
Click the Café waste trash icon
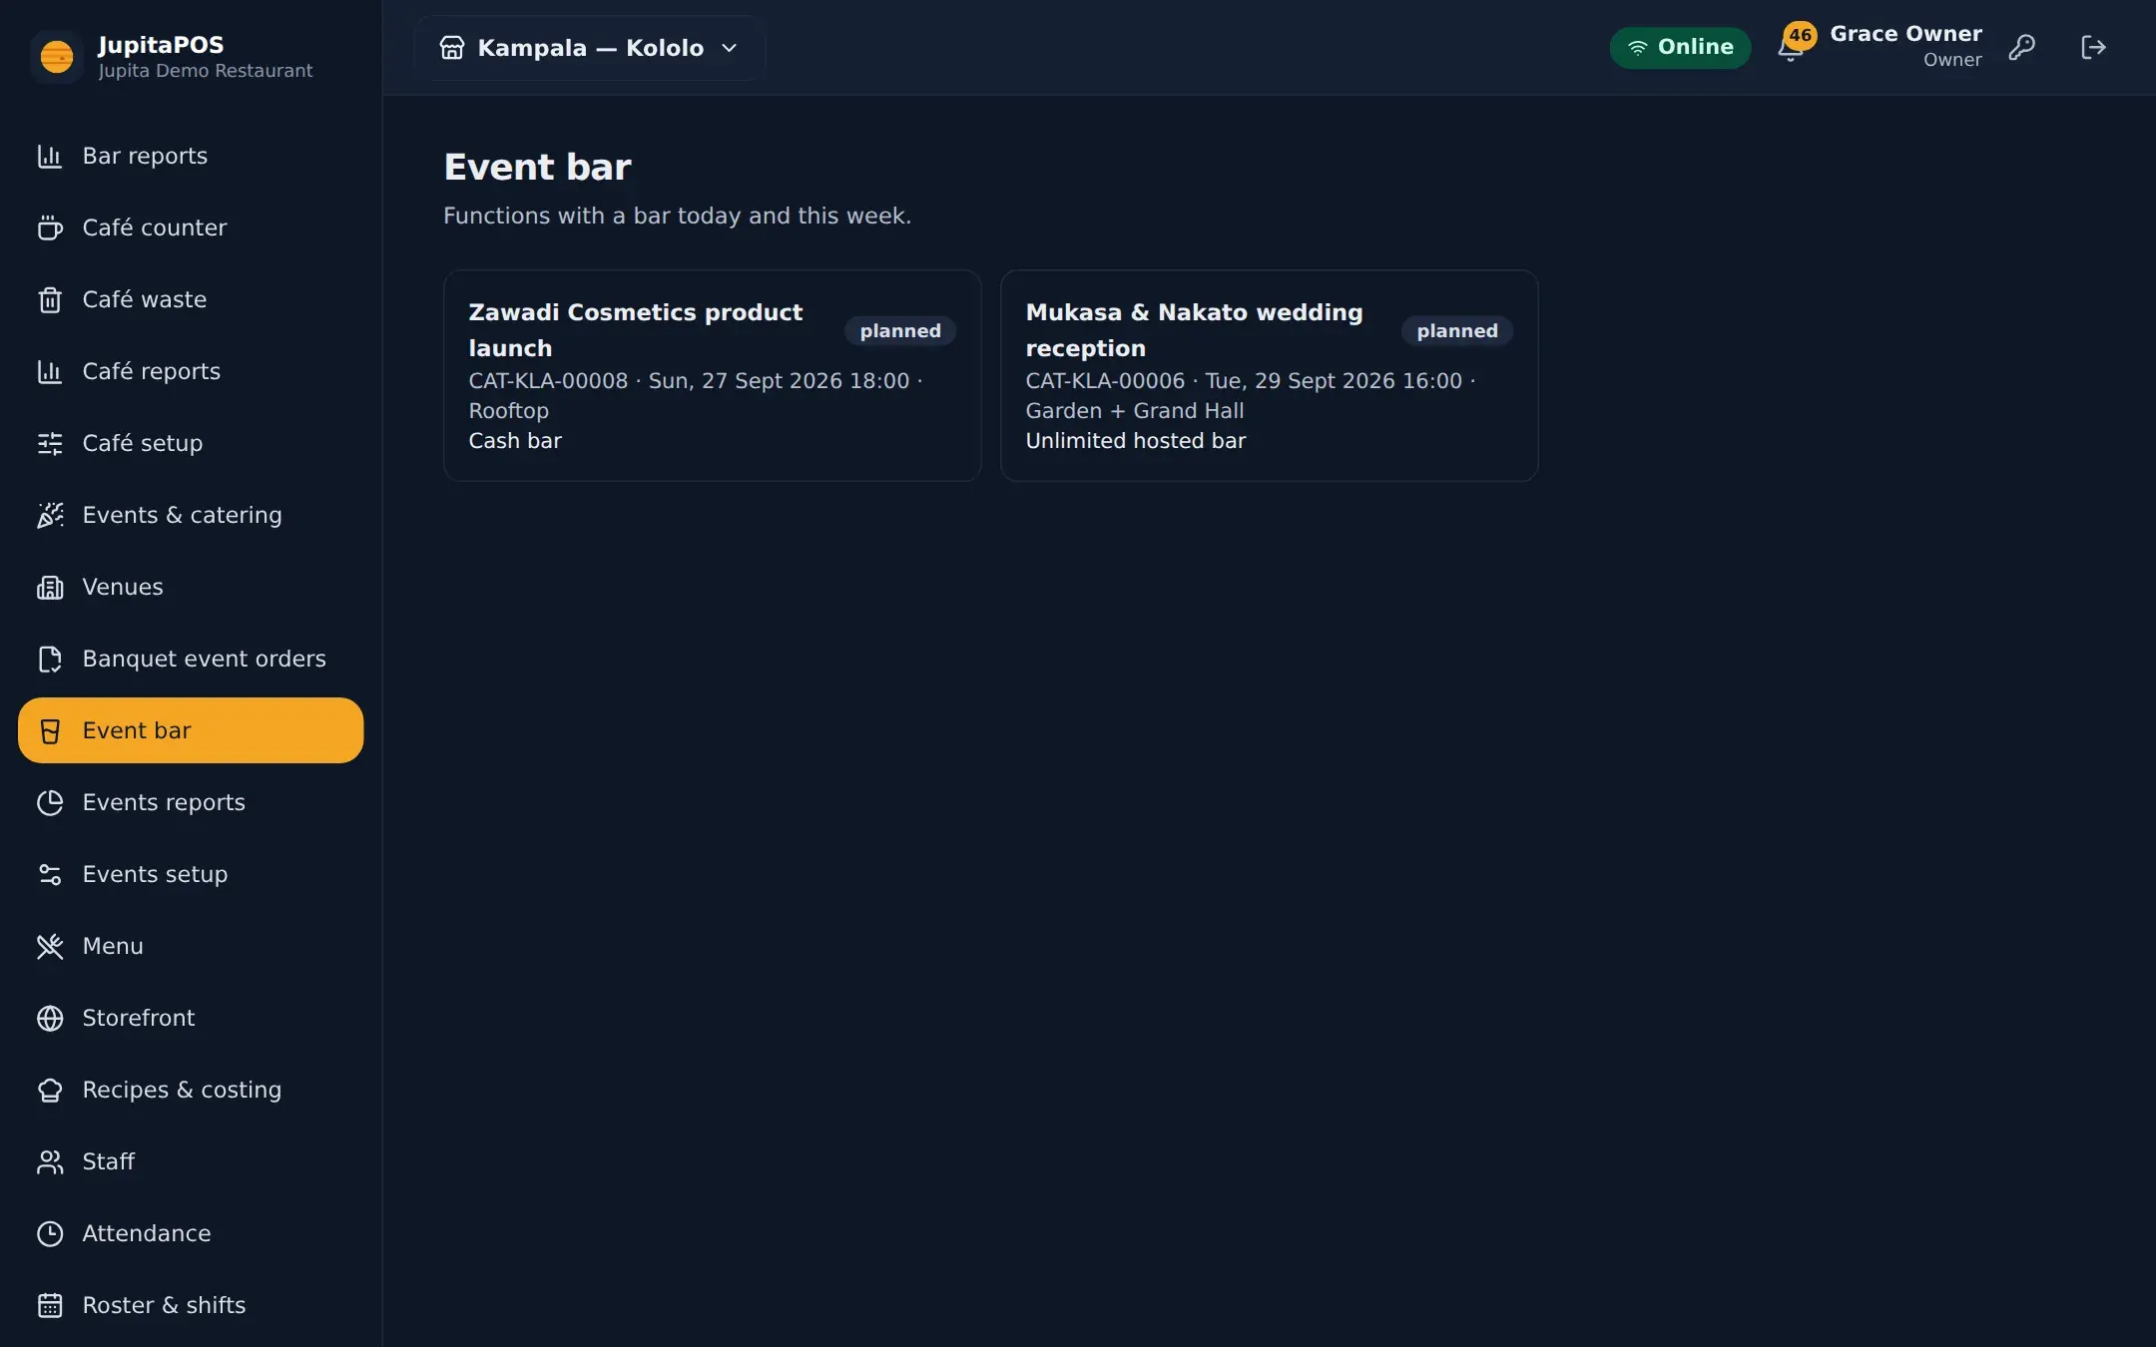[x=50, y=300]
